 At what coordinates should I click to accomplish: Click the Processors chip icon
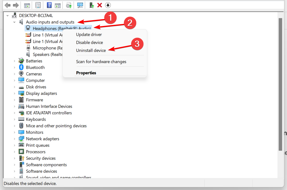(21, 152)
